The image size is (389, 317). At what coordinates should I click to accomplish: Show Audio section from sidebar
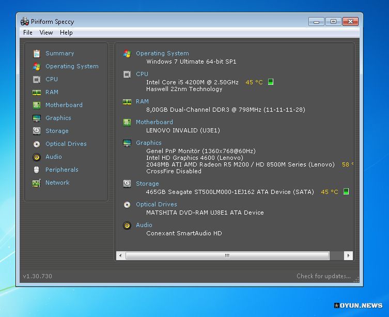point(54,157)
